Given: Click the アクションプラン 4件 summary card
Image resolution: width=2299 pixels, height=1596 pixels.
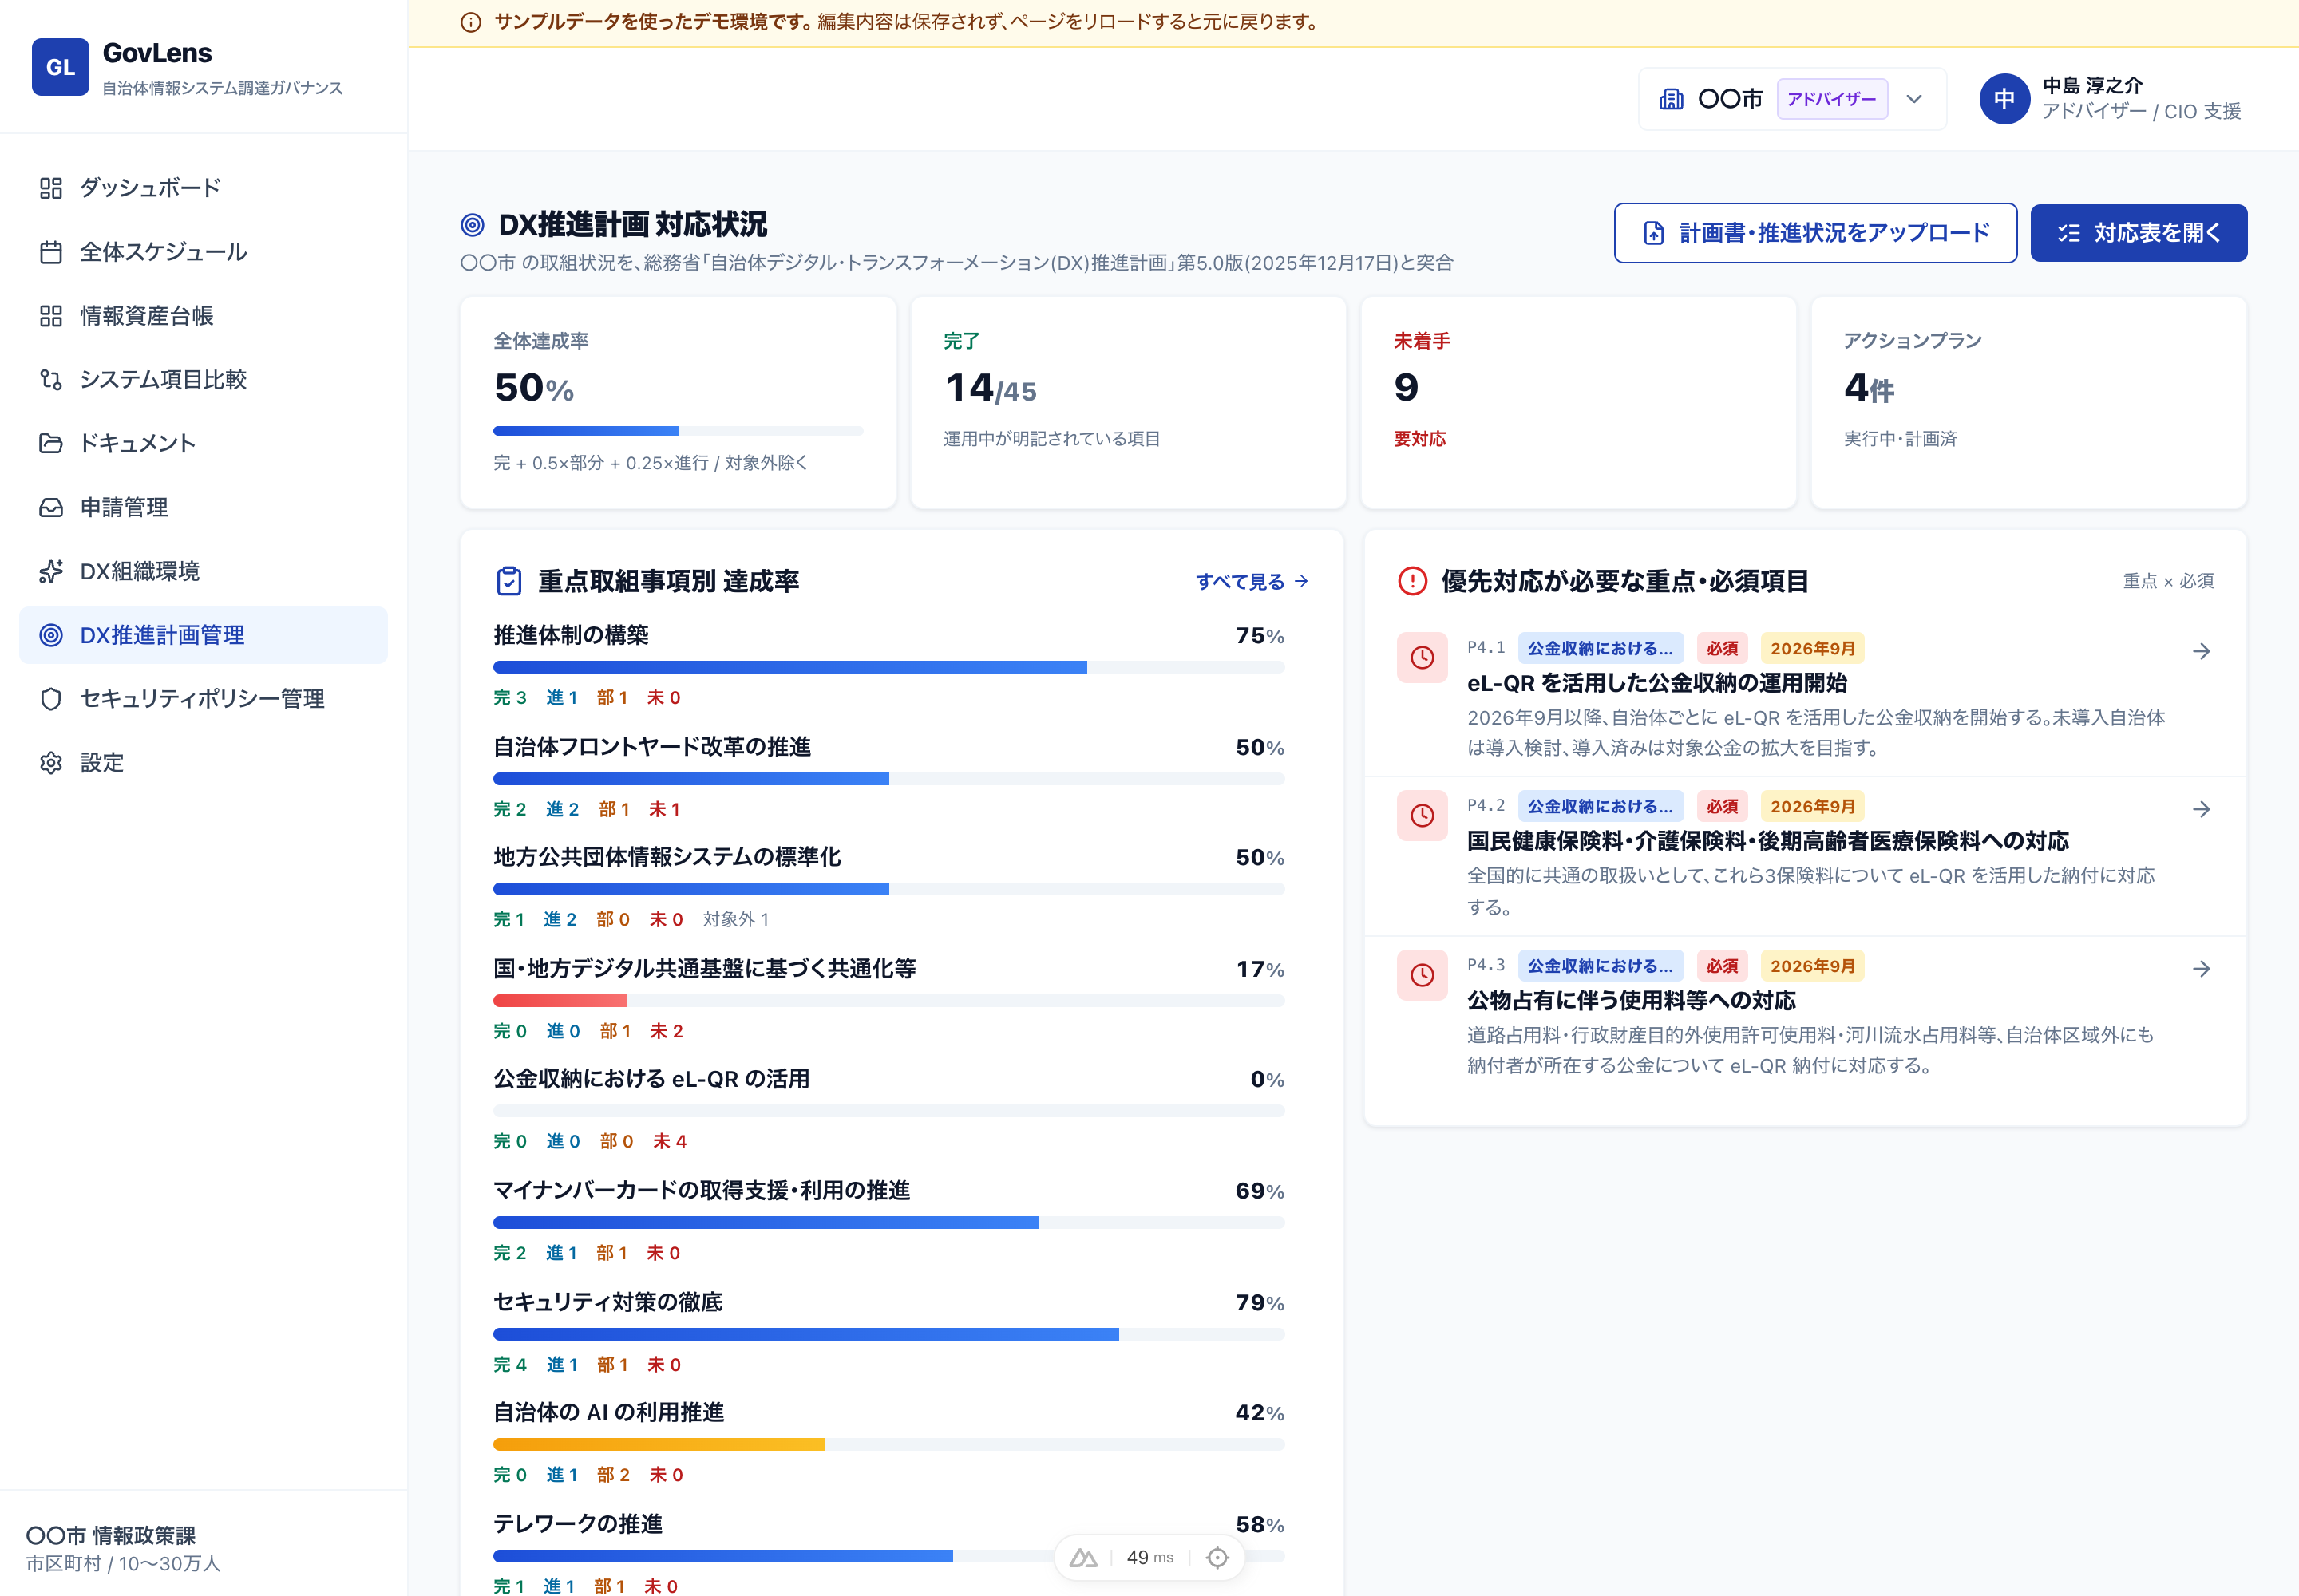Looking at the screenshot, I should point(2029,402).
